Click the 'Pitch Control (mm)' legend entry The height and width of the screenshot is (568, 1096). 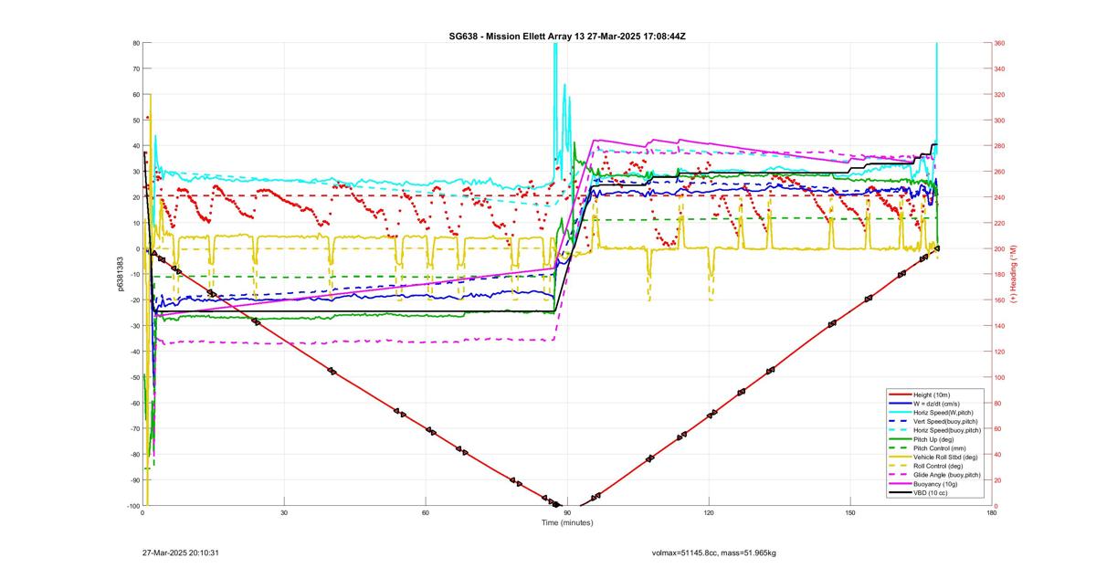pos(941,447)
